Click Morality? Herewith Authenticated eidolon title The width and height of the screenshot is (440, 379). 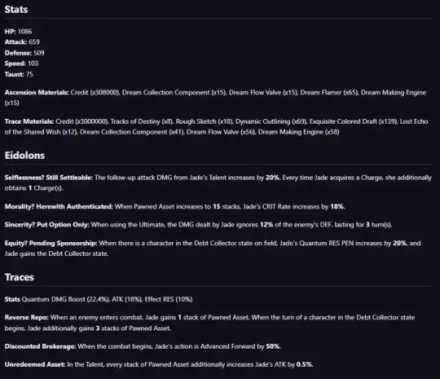point(59,207)
